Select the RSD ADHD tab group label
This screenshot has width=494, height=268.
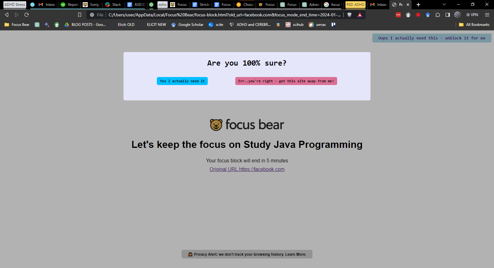[x=355, y=5]
